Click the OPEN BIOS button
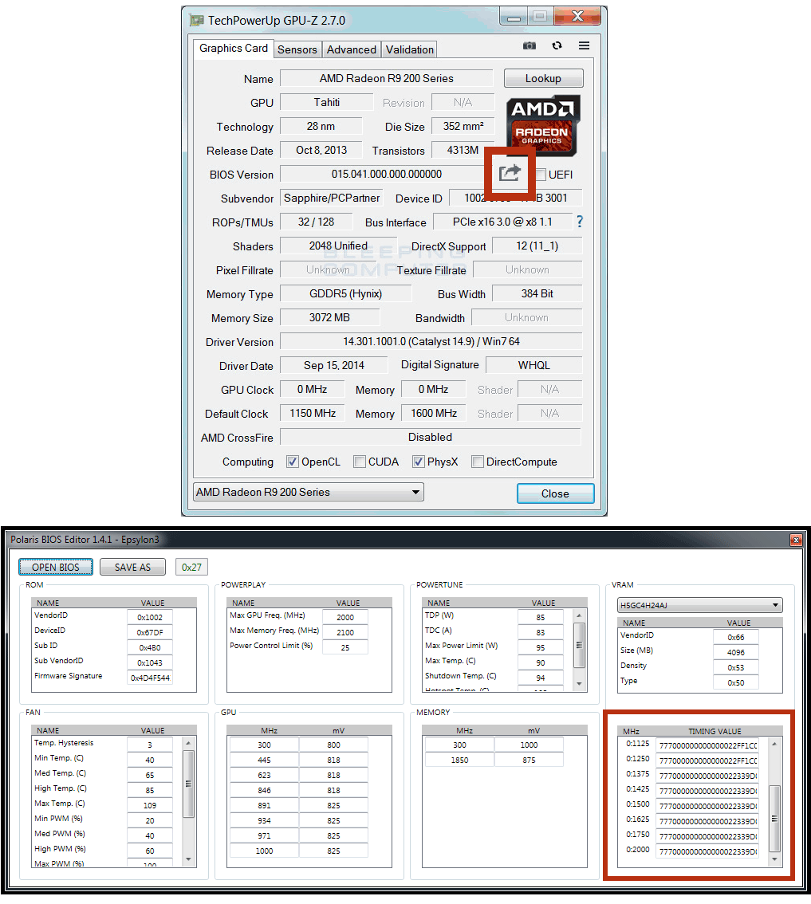811x904 pixels. click(55, 568)
